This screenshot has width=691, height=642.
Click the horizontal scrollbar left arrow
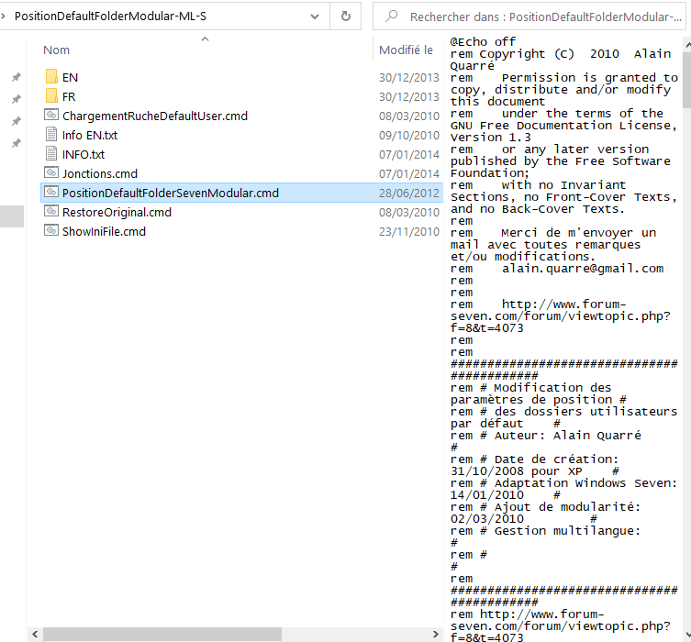click(35, 634)
